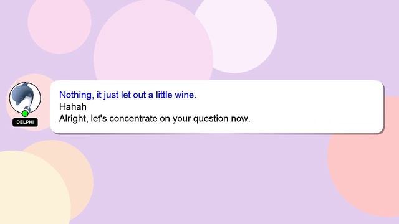Click the green online status dot
399x224 pixels.
[25, 113]
